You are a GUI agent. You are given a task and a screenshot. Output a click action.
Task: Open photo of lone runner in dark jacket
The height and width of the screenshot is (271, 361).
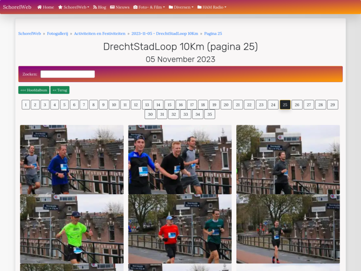[288, 159]
